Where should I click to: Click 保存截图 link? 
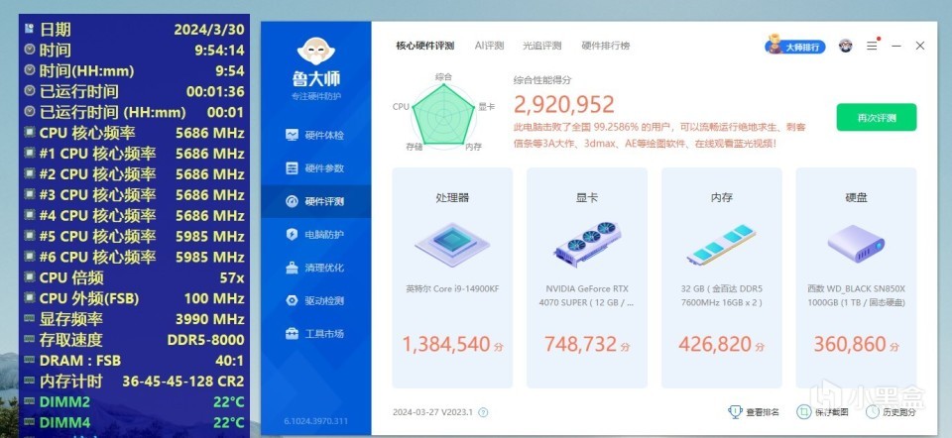(822, 412)
